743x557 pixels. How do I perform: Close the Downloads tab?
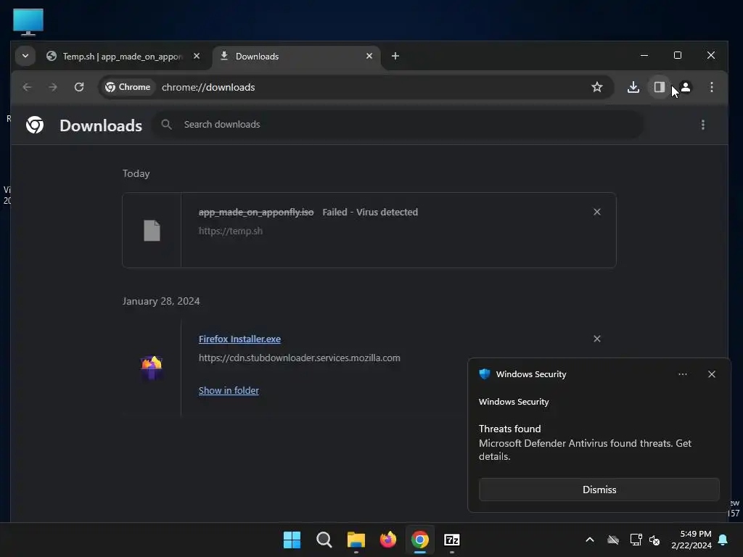click(x=369, y=56)
